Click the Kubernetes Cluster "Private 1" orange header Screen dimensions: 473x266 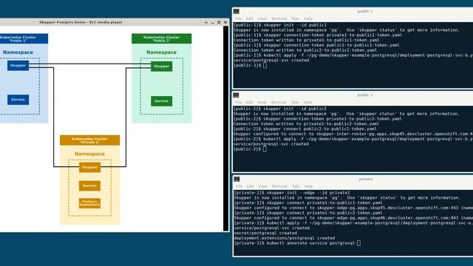coord(89,140)
